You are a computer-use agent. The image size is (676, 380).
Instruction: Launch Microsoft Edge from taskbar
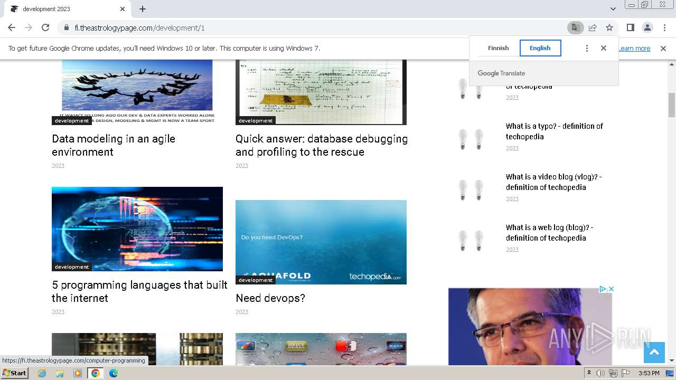coord(113,373)
